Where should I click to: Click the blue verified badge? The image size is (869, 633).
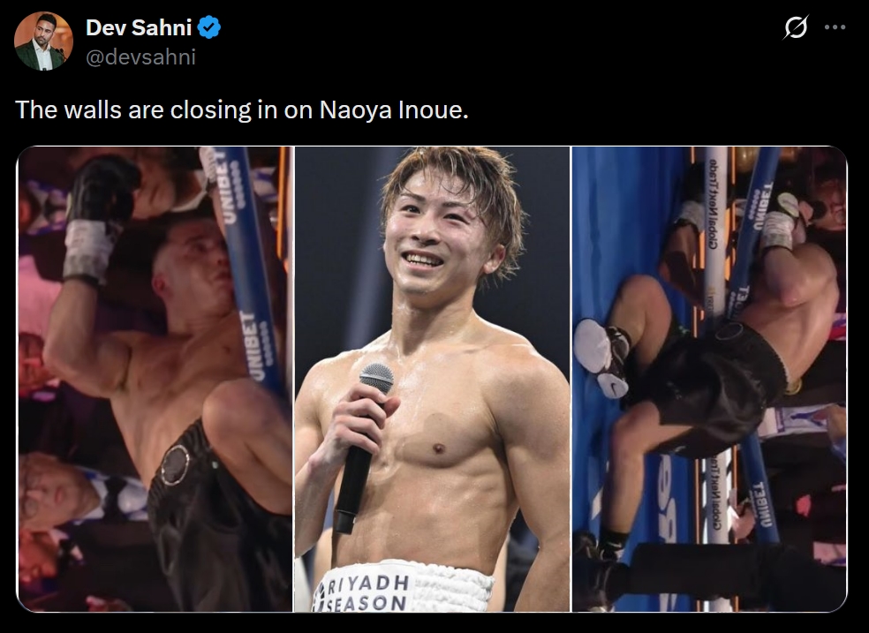[209, 27]
